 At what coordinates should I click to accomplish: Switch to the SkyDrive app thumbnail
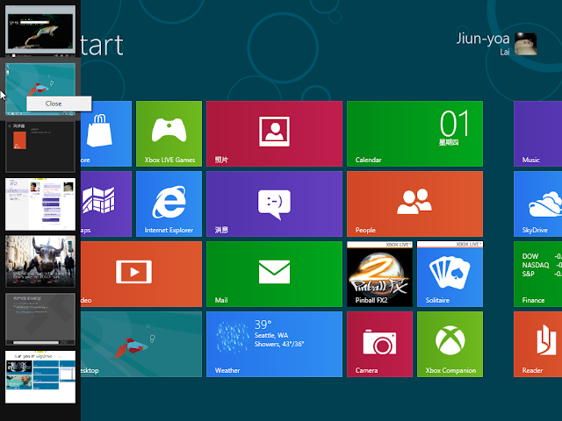(x=40, y=376)
